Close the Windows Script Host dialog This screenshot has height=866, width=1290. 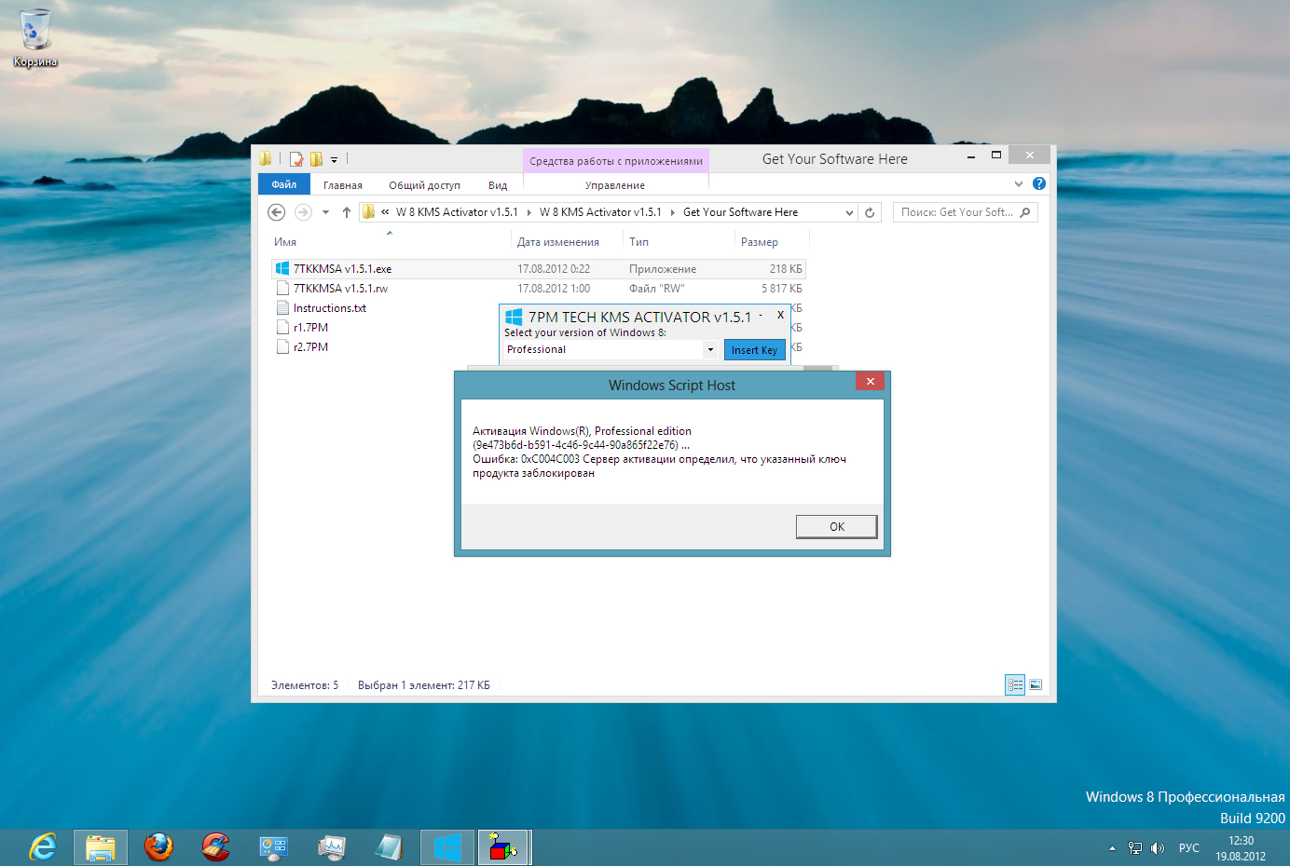pos(870,381)
